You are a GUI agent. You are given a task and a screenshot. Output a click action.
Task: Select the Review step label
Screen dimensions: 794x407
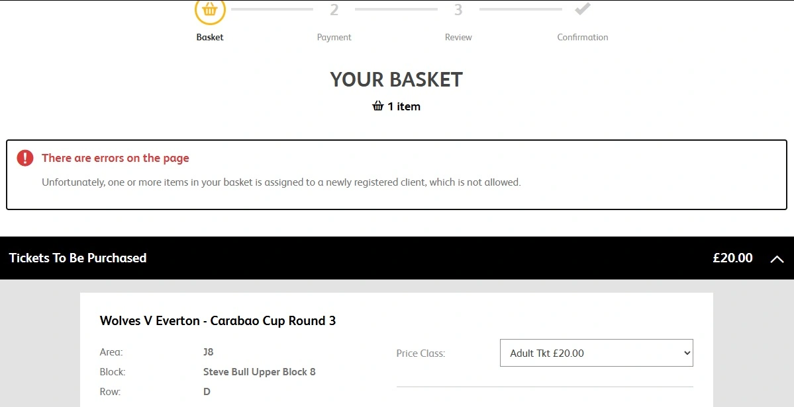click(458, 37)
